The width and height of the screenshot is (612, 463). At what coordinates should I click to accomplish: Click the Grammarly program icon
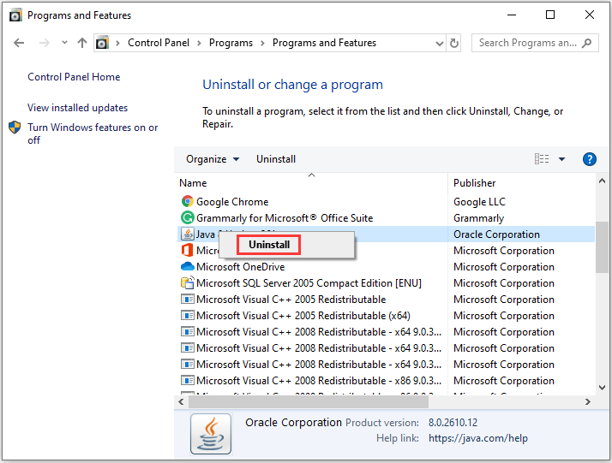[x=188, y=217]
